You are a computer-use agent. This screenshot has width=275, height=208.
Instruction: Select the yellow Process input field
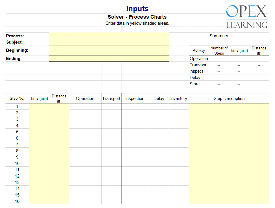(x=109, y=36)
